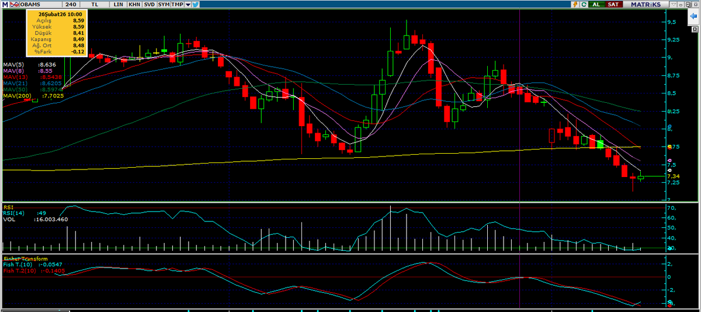701x312 pixels.
Task: Open the chart icon beside OBAMS symbol
Action: pos(15,4)
